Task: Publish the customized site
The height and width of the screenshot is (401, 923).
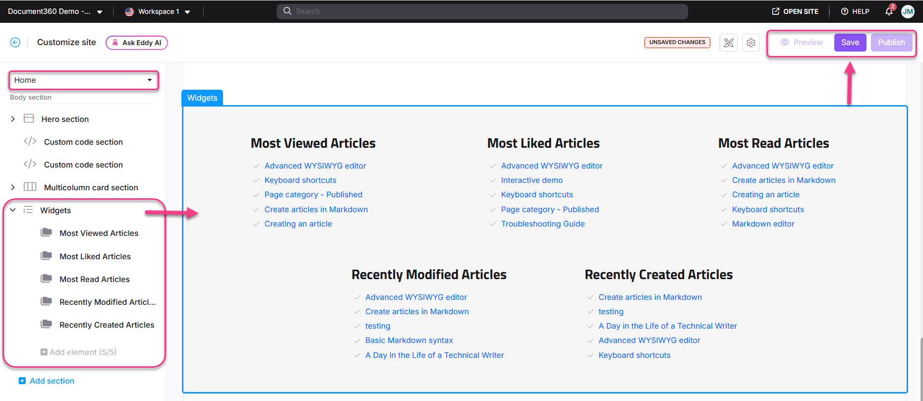Action: pos(891,43)
